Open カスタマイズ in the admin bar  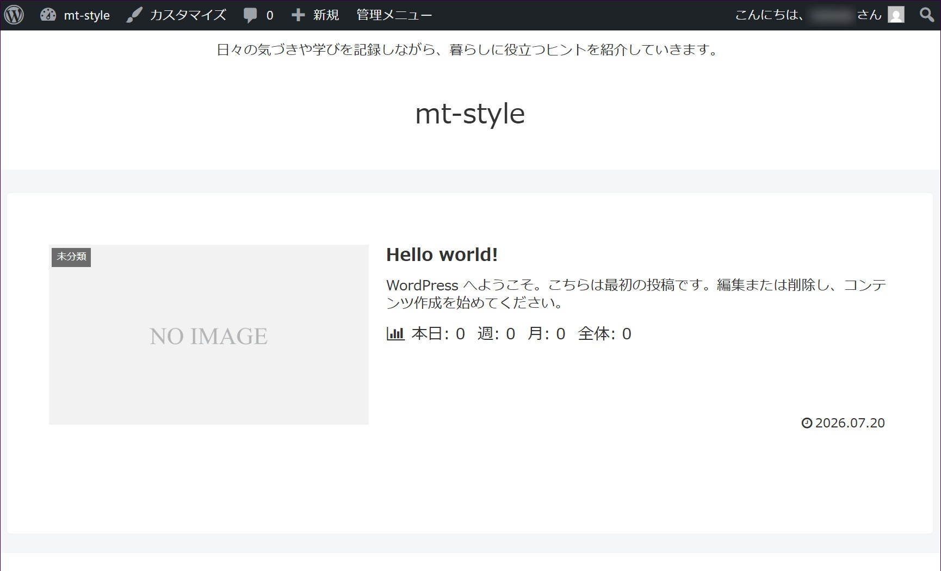click(x=188, y=15)
